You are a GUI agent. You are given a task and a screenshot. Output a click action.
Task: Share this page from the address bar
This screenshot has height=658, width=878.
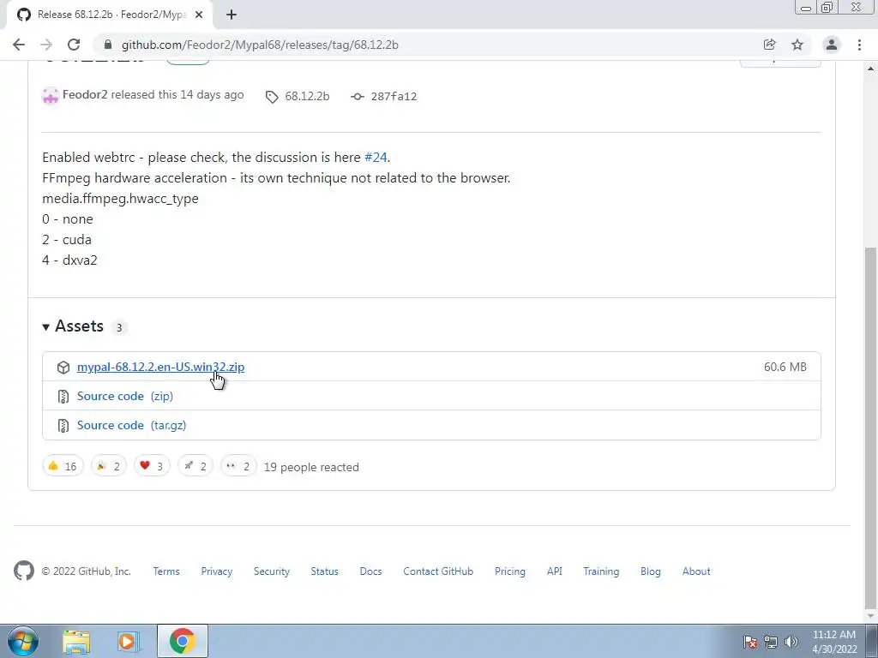coord(769,45)
